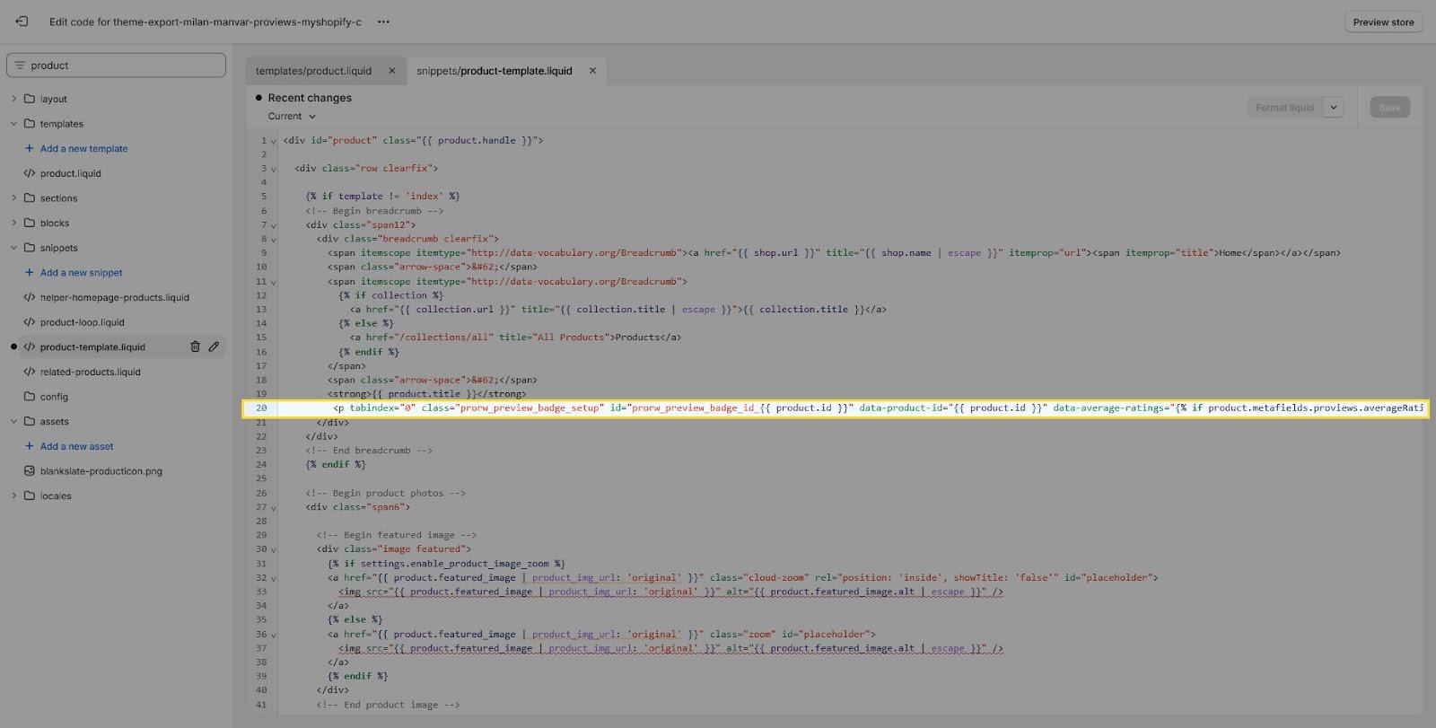Screen dimensions: 1436x728
Task: Expand the layout folder
Action: point(13,99)
